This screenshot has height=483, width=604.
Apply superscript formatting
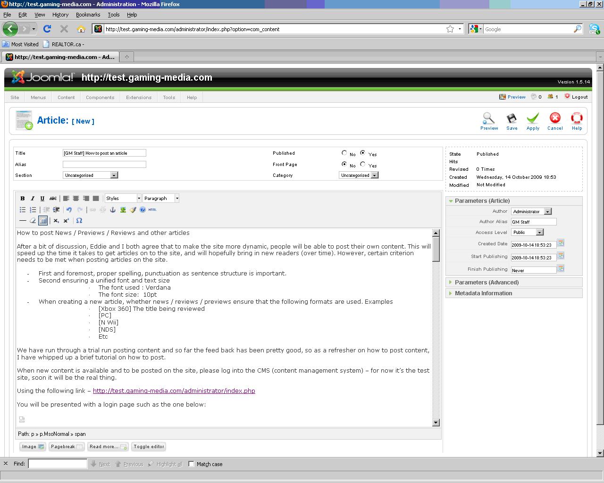click(66, 221)
